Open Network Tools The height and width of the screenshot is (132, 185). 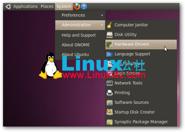coord(141,83)
